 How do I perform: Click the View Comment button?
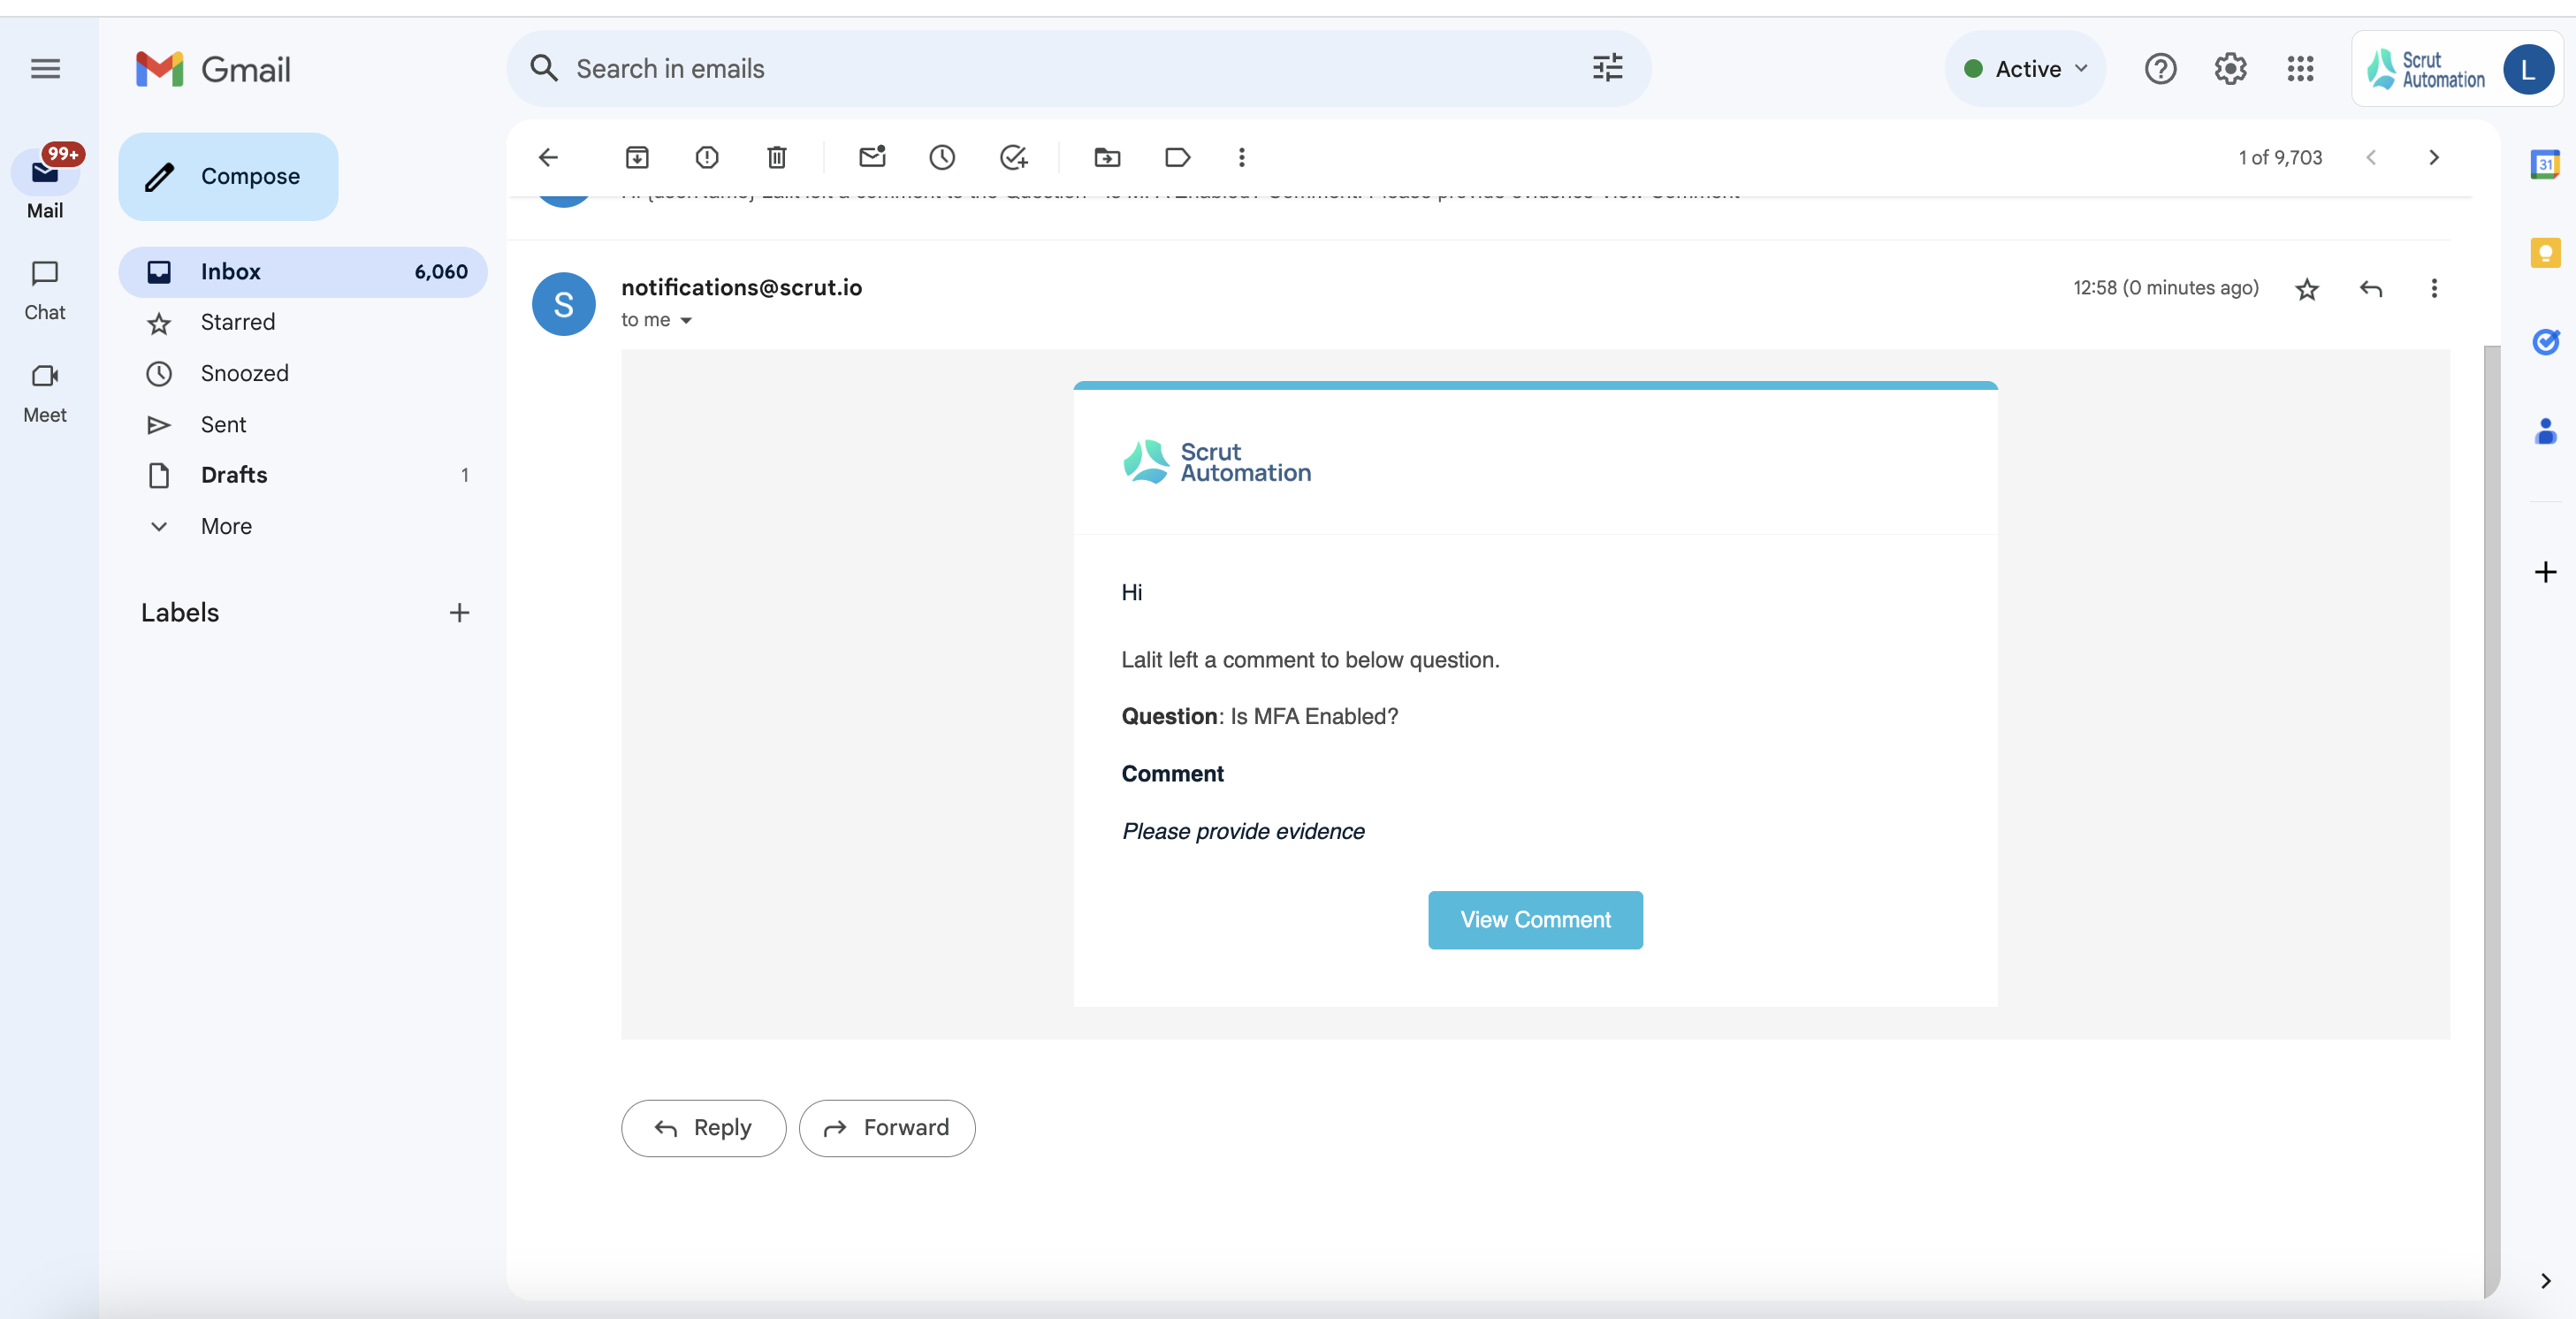1535,919
